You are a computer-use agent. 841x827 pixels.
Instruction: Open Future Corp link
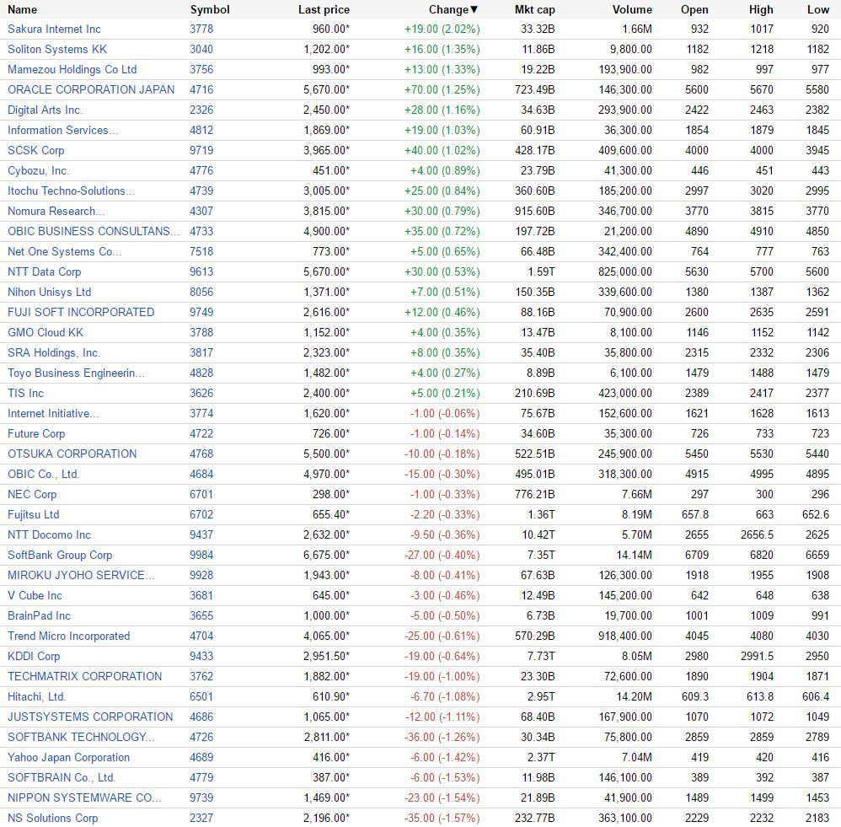(x=36, y=433)
